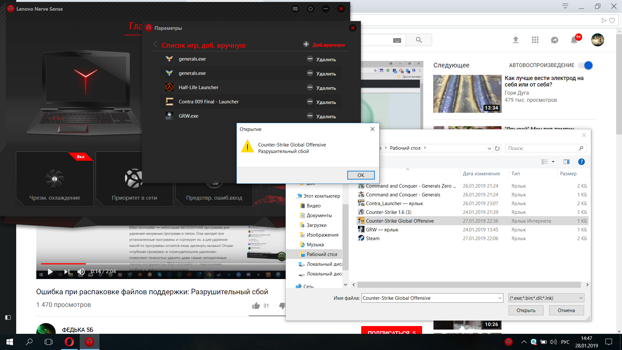Refresh the file dialog folder

497,148
